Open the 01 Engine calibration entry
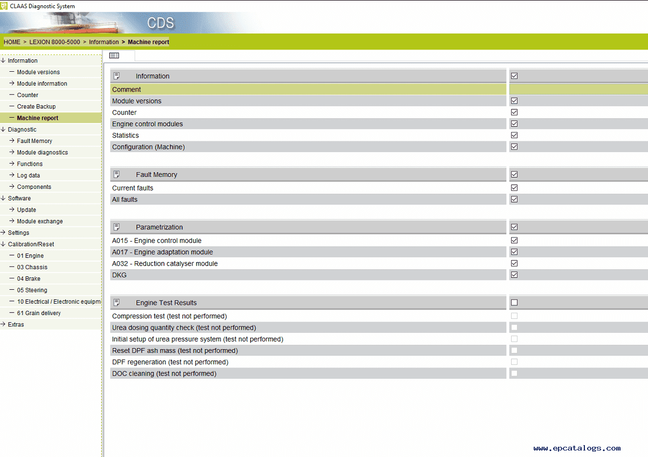This screenshot has height=457, width=648. point(30,256)
